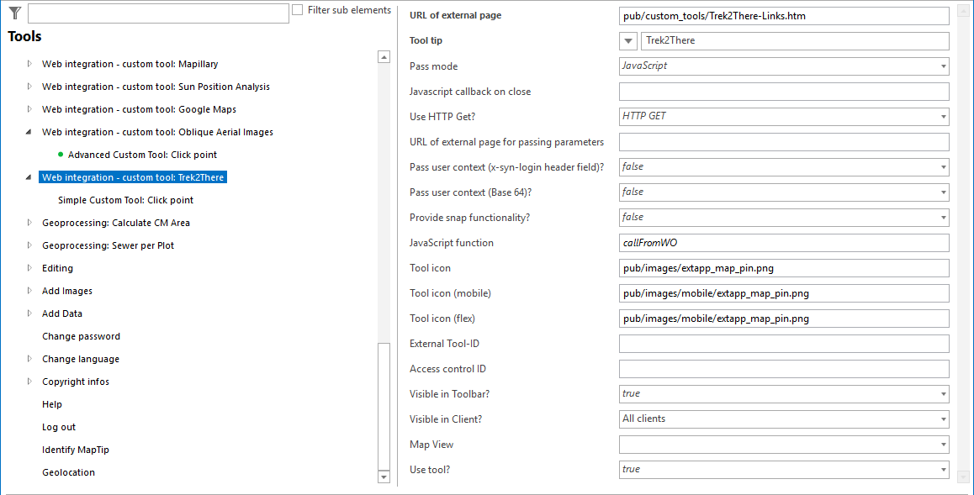Select Simple Custom Tool: Click point
Viewport: 974px width, 495px height.
click(x=125, y=200)
